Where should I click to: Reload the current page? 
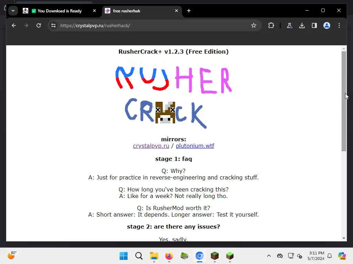[39, 25]
